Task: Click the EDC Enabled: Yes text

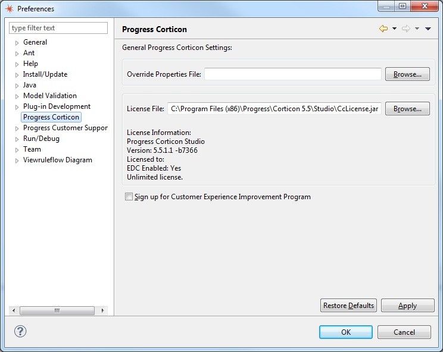Action: coord(154,168)
